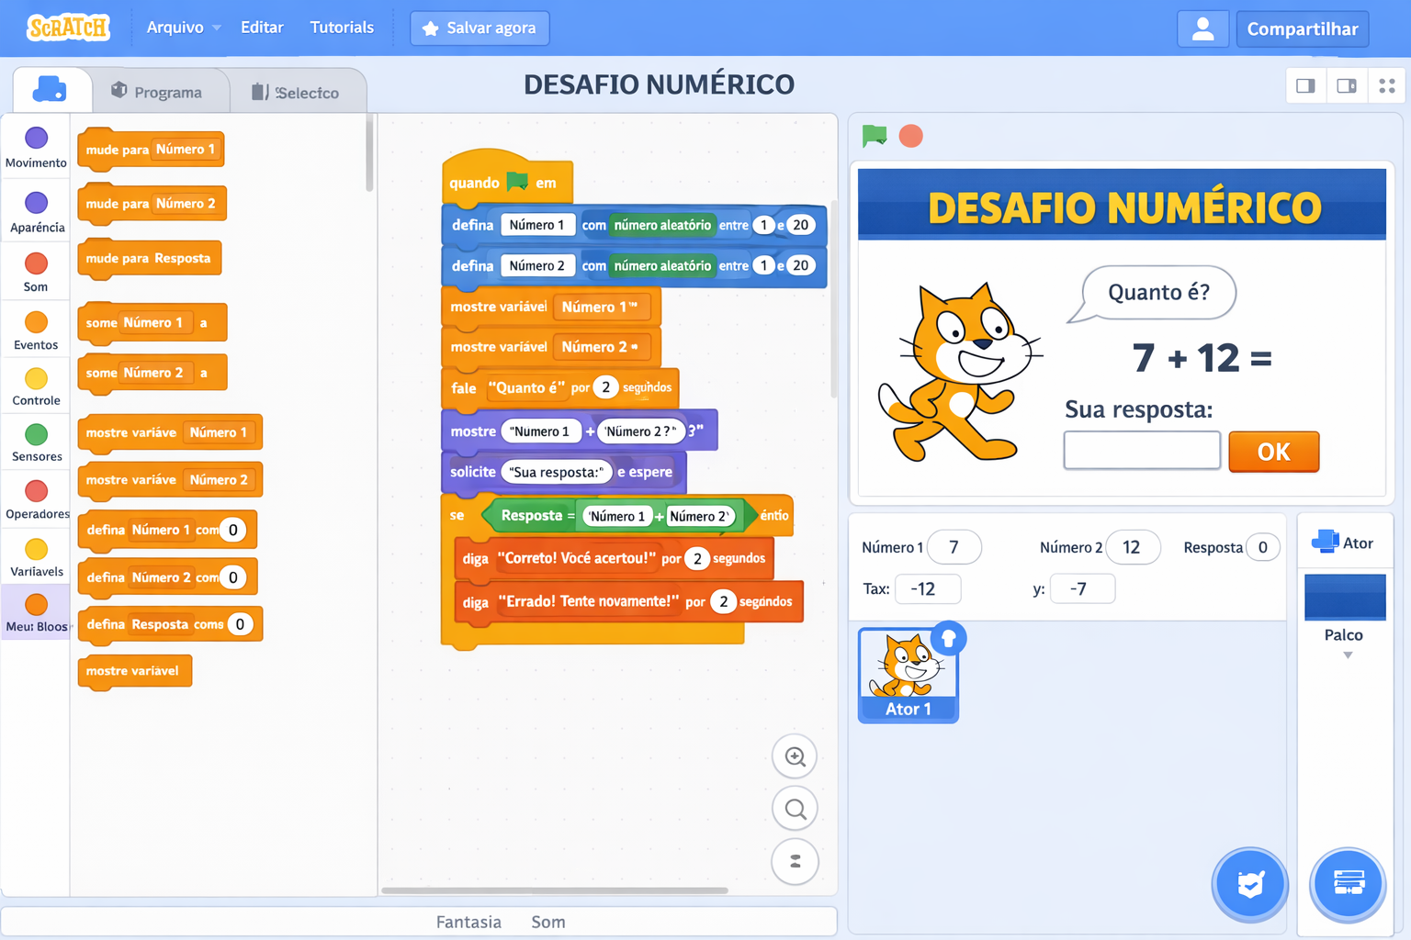The width and height of the screenshot is (1411, 940).
Task: Click the Salvar agora button
Action: click(479, 28)
